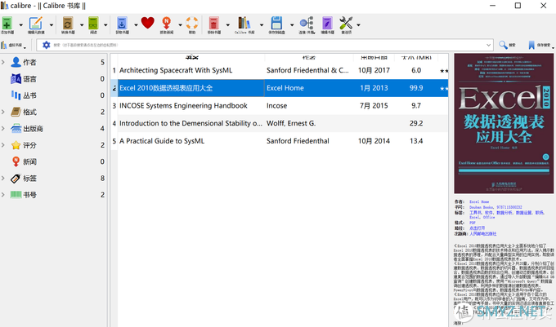
Task: Open the Calibre library bookshelf icon
Action: (x=242, y=23)
